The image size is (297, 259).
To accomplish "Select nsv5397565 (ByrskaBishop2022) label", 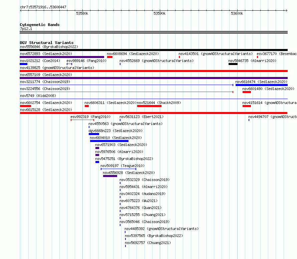I will (154, 236).
